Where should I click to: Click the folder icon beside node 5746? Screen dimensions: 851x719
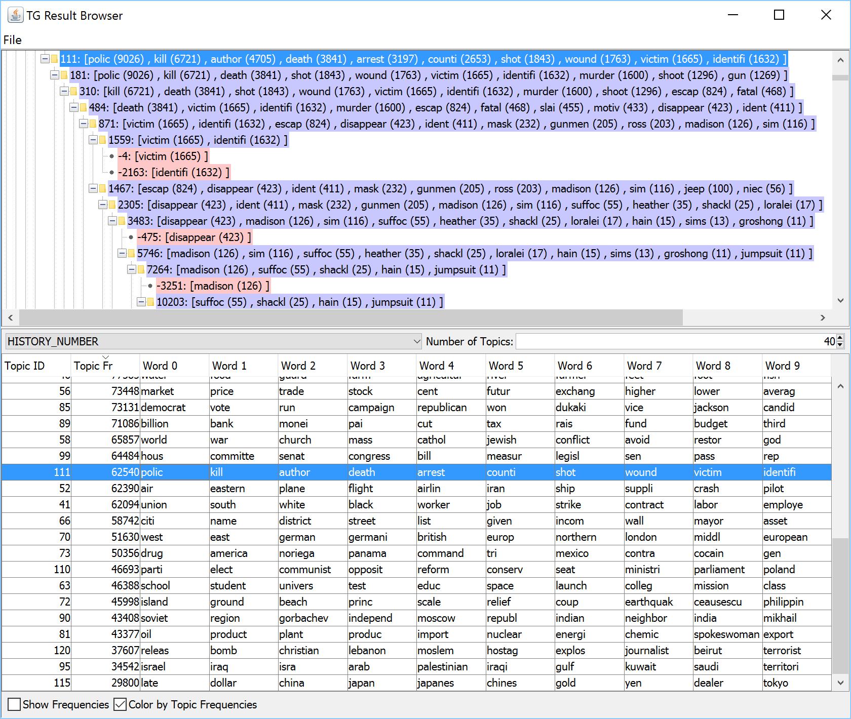(x=132, y=253)
